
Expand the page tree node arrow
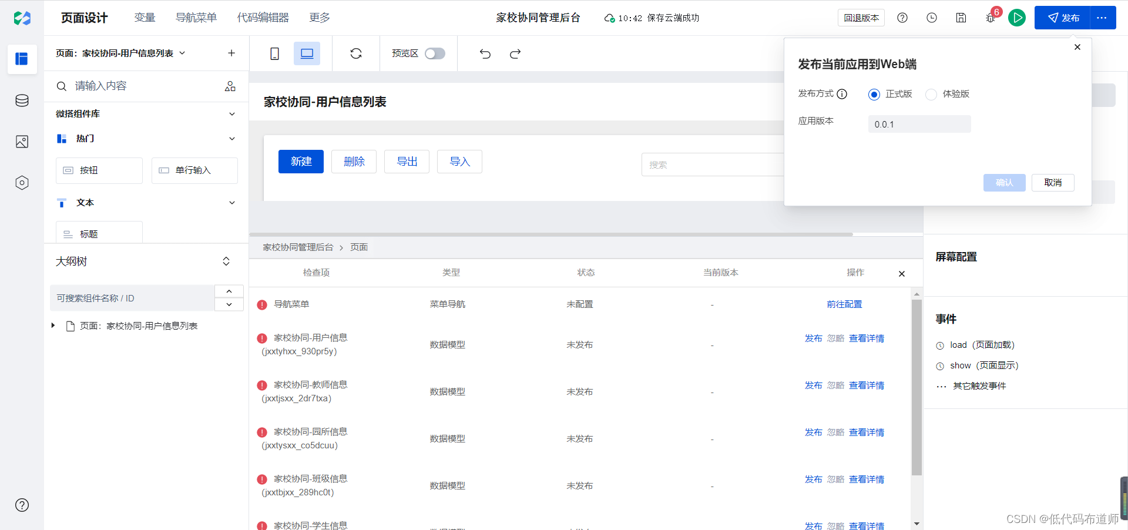click(x=53, y=326)
